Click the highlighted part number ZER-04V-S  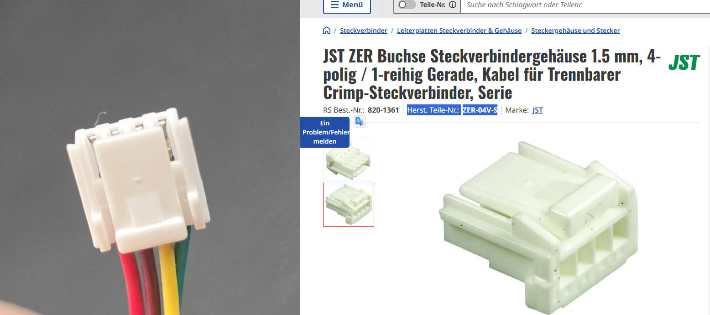click(x=480, y=110)
